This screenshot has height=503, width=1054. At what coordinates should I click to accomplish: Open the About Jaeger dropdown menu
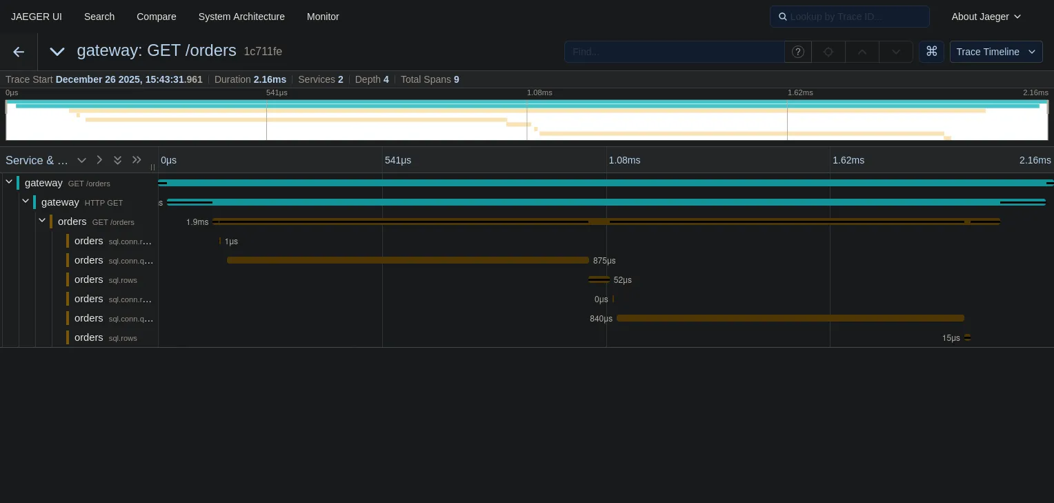[986, 17]
